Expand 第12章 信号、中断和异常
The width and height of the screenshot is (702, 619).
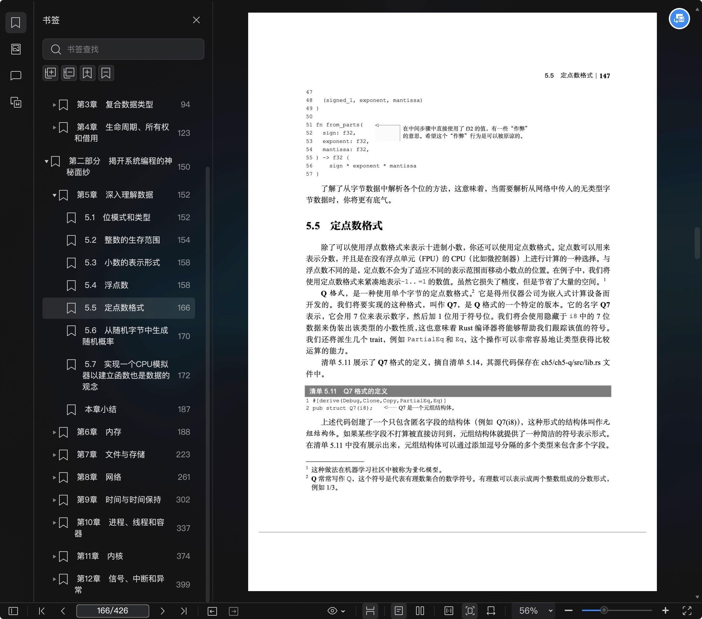54,579
